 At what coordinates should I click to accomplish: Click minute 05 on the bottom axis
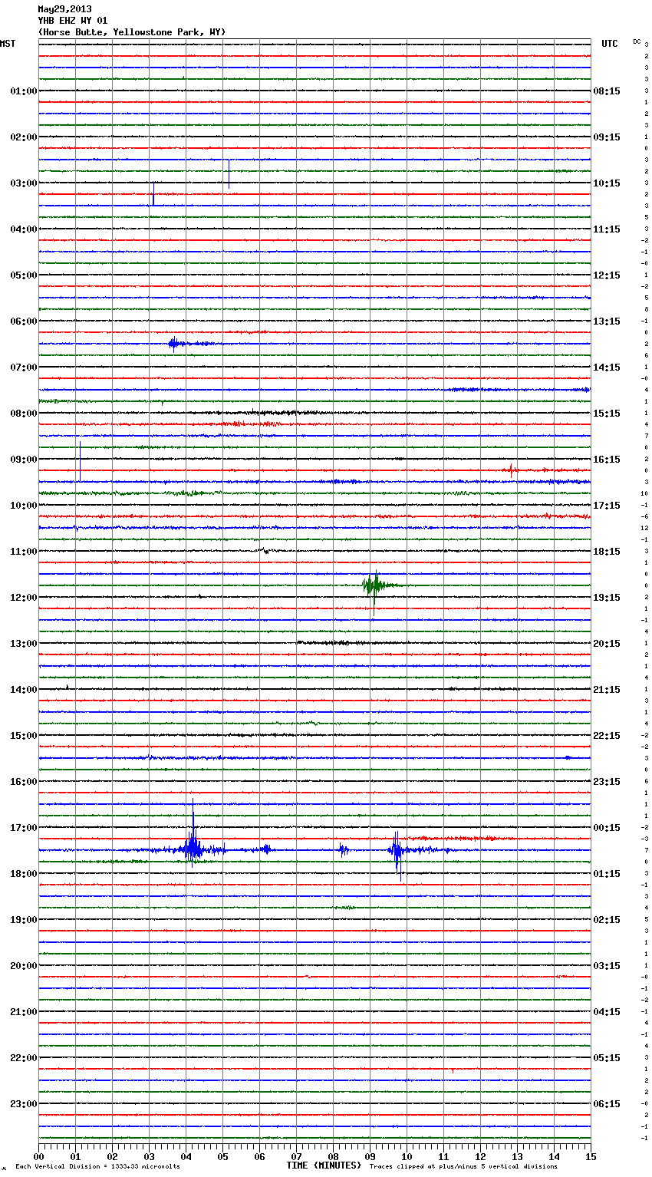(222, 1156)
